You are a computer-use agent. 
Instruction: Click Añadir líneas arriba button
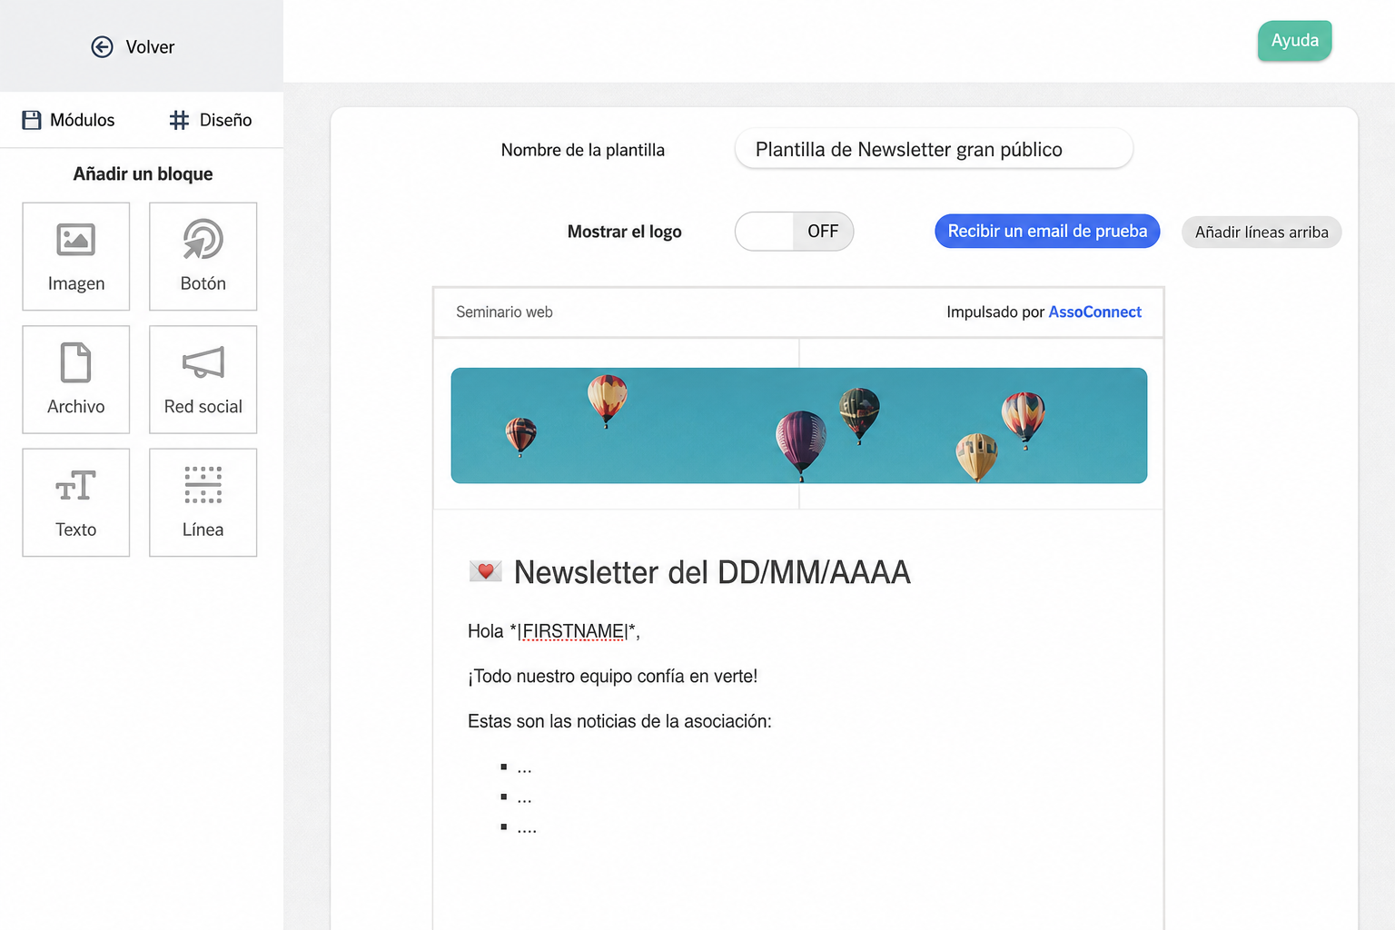1261,232
